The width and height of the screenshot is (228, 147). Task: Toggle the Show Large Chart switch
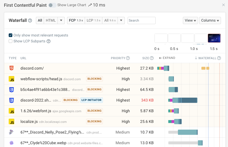[x=52, y=5]
